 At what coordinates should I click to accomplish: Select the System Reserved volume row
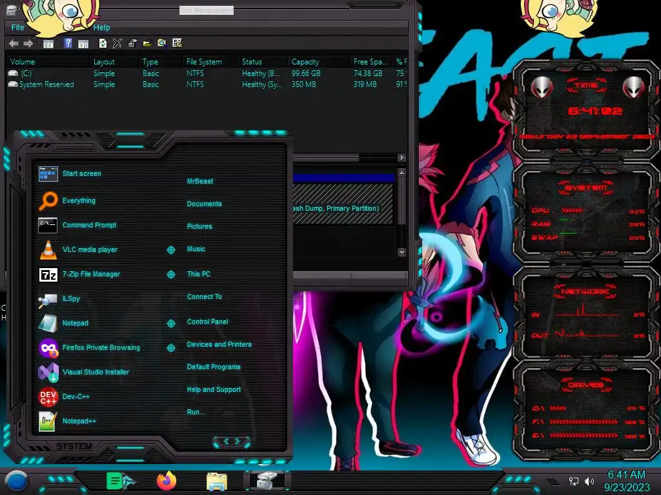tap(207, 84)
